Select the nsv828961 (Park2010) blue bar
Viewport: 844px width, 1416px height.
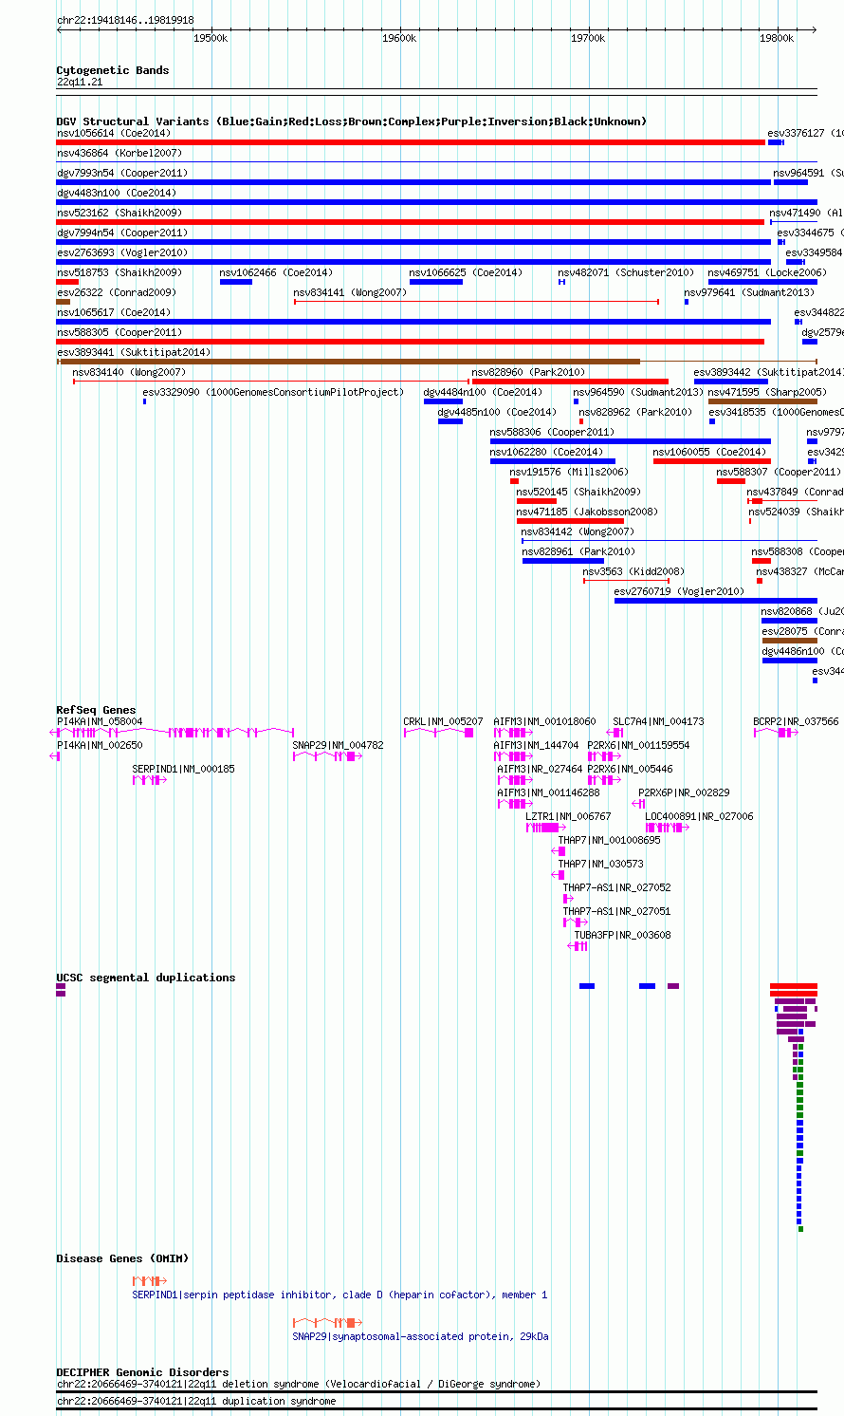[563, 561]
